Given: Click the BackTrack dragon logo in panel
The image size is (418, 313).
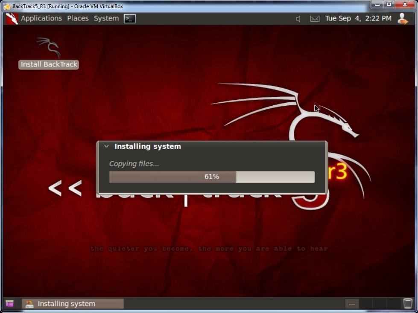Looking at the screenshot, I should [12, 19].
